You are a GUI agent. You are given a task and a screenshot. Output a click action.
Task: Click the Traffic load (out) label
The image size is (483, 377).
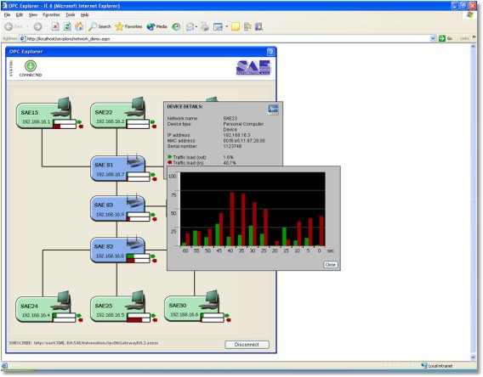(x=190, y=157)
